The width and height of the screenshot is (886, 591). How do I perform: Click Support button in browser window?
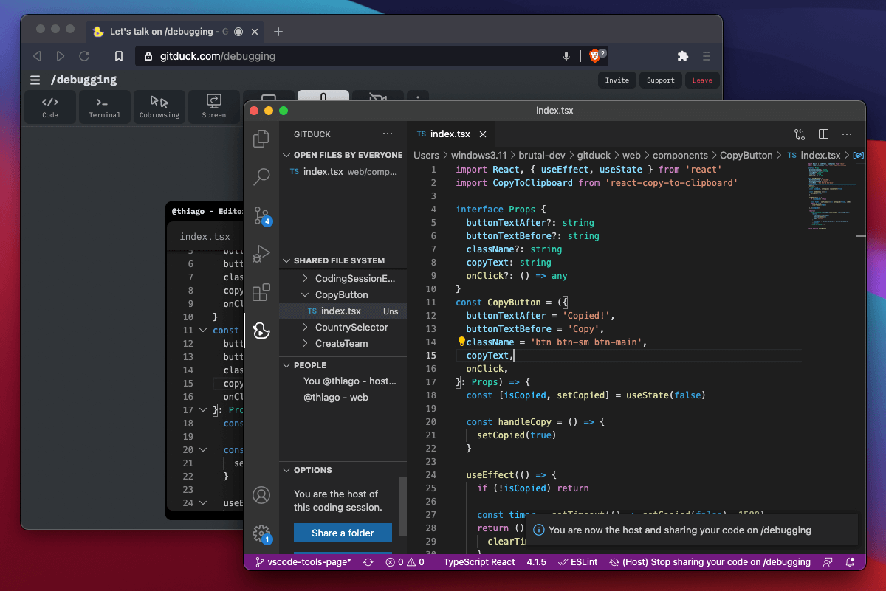pos(660,80)
